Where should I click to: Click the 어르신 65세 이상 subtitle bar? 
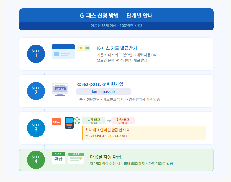coord(116,26)
